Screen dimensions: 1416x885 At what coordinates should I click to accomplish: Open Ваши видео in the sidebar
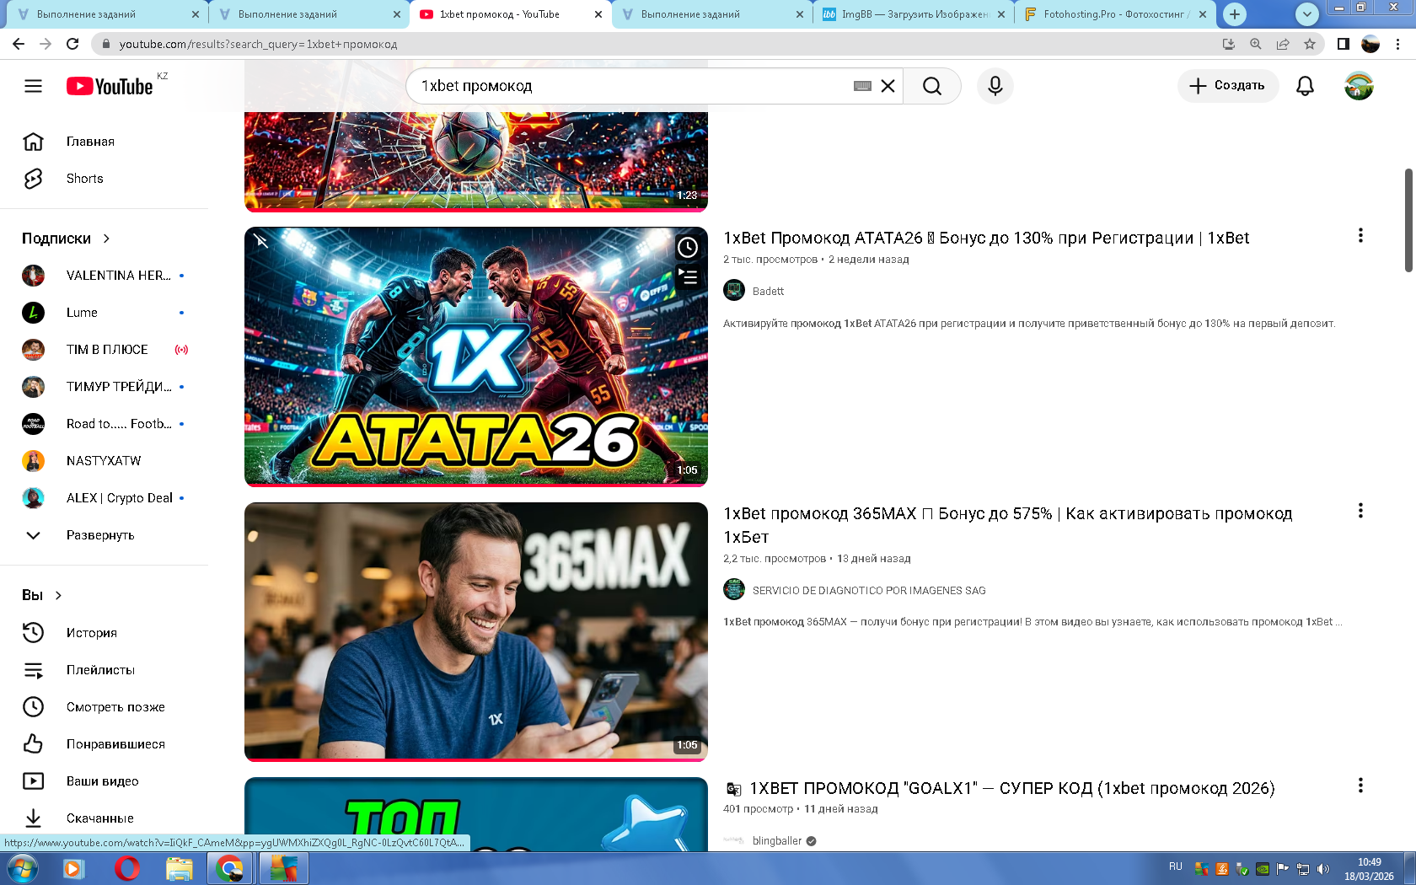click(x=104, y=781)
